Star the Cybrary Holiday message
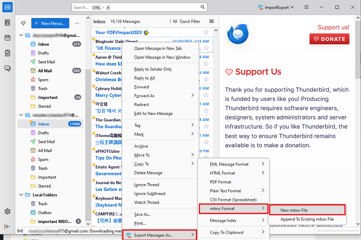The image size is (361, 240). click(206, 95)
